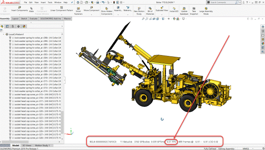Open dropdown under Insert Components
The width and height of the screenshot is (265, 150).
[x=19, y=15]
